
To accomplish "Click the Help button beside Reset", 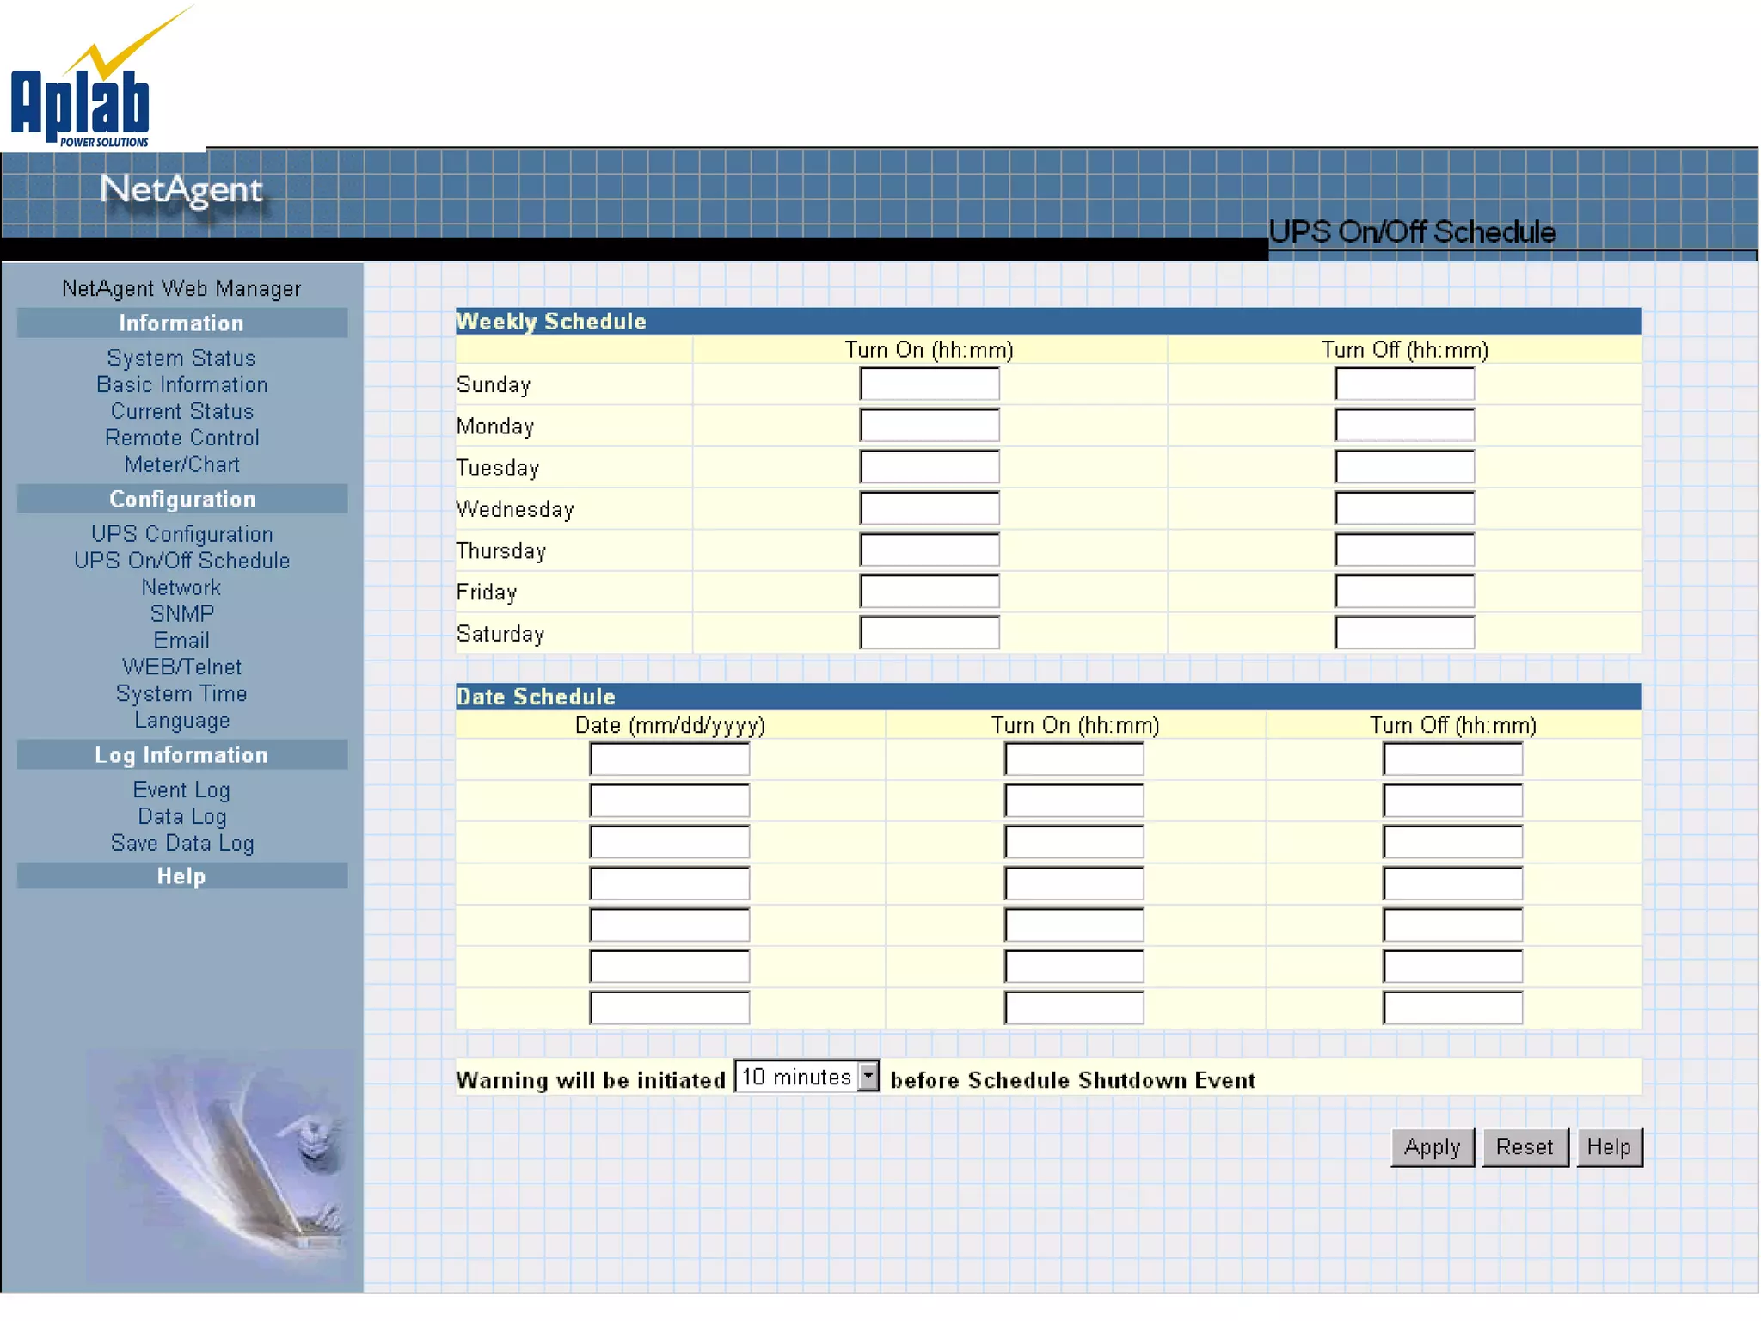I will [x=1608, y=1147].
